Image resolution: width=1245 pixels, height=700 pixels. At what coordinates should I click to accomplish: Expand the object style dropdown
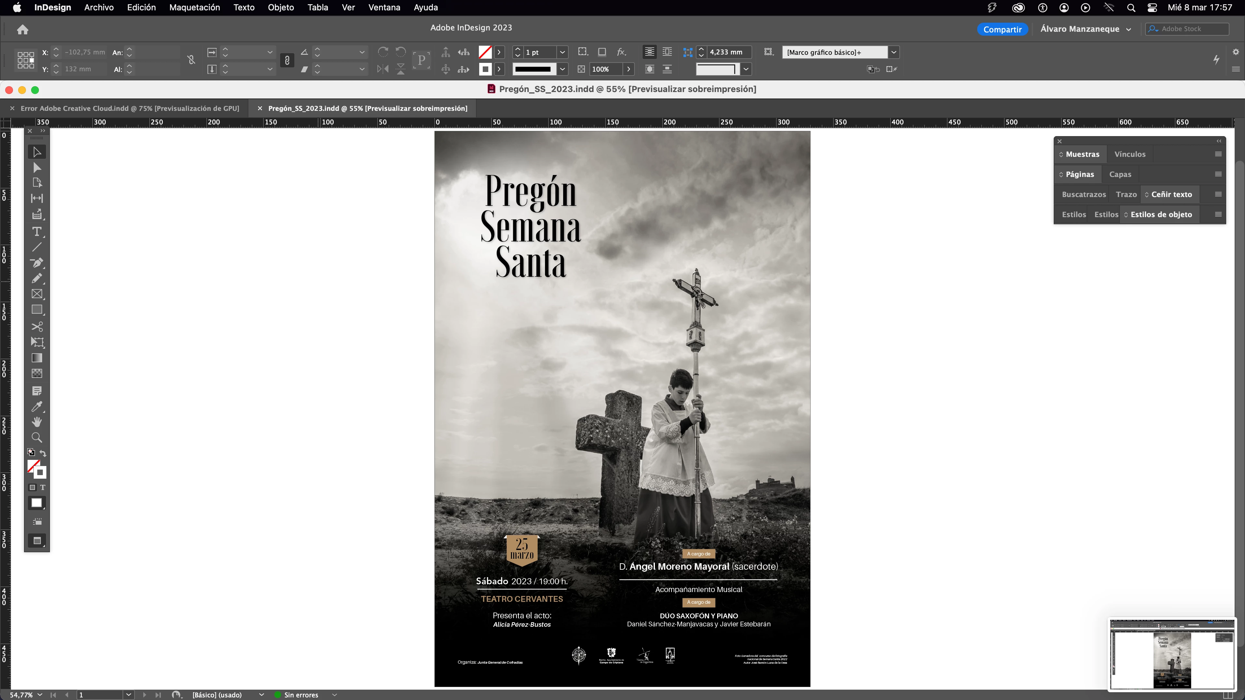(894, 52)
